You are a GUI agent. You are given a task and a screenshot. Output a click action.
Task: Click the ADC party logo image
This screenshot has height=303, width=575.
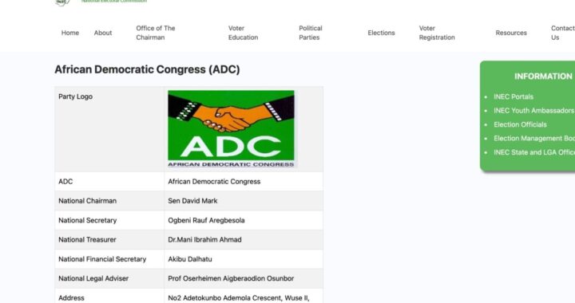pos(231,129)
